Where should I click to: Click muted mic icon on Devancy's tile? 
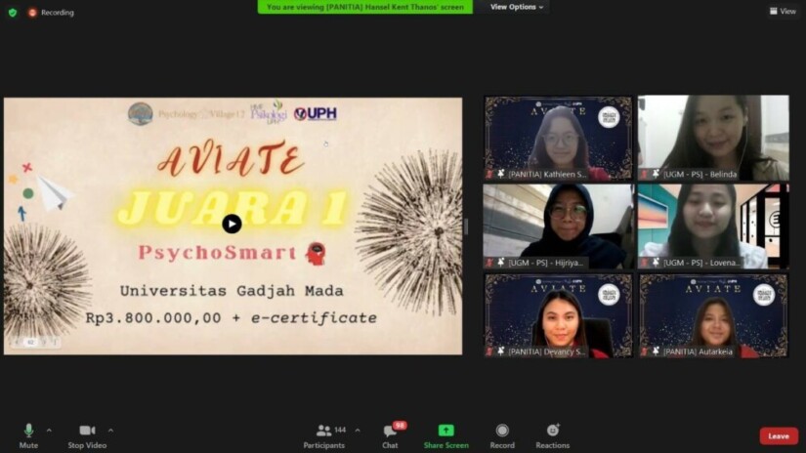489,351
